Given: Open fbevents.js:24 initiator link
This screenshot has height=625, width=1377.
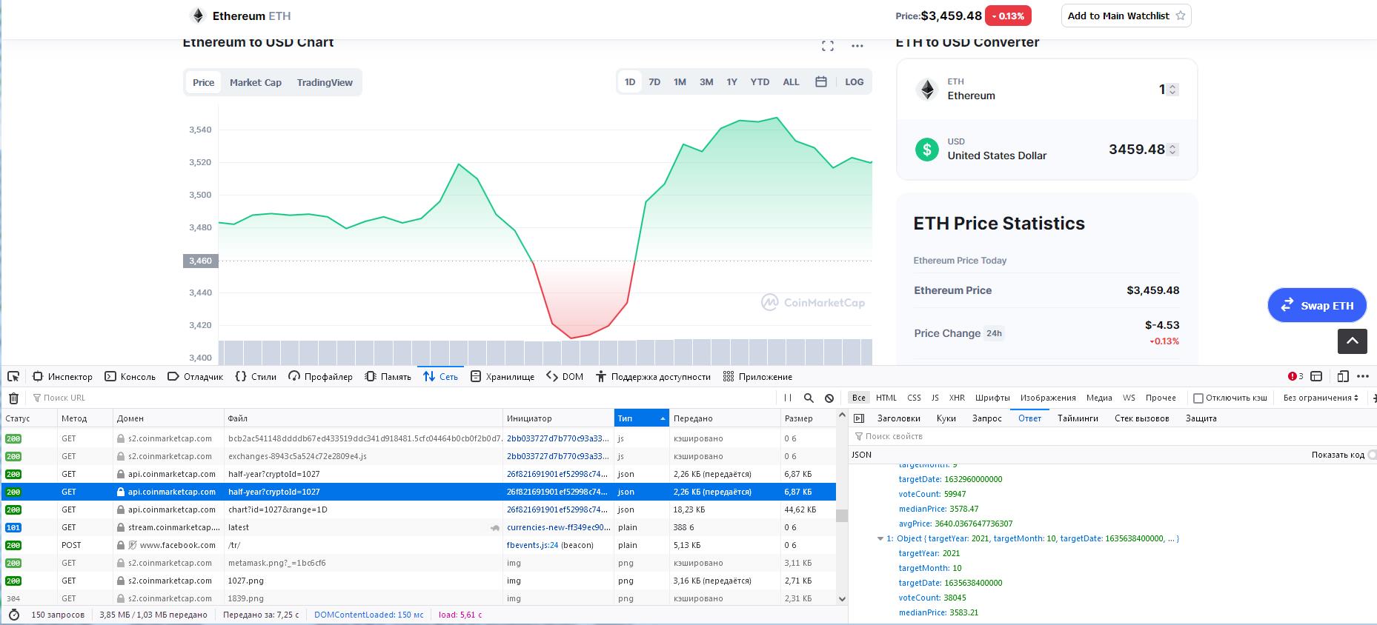Looking at the screenshot, I should click(x=532, y=545).
